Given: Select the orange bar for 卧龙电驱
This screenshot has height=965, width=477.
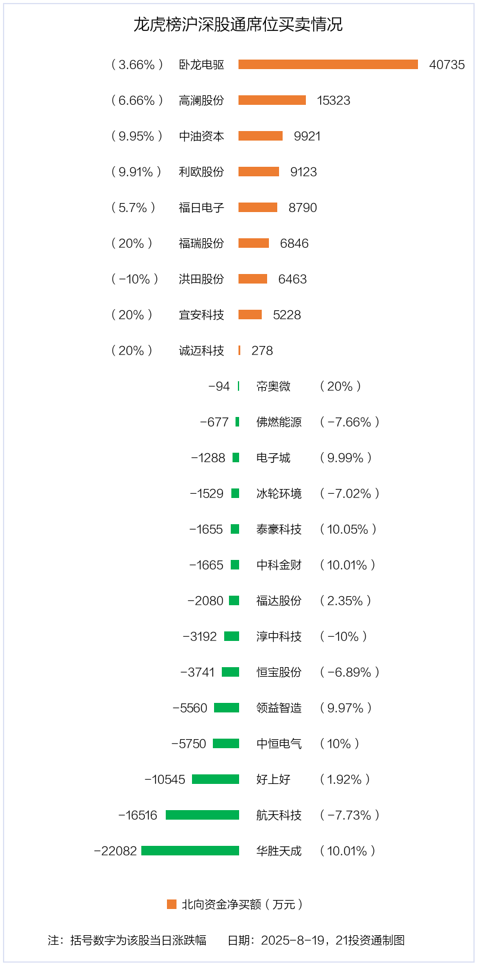Looking at the screenshot, I should pyautogui.click(x=328, y=64).
